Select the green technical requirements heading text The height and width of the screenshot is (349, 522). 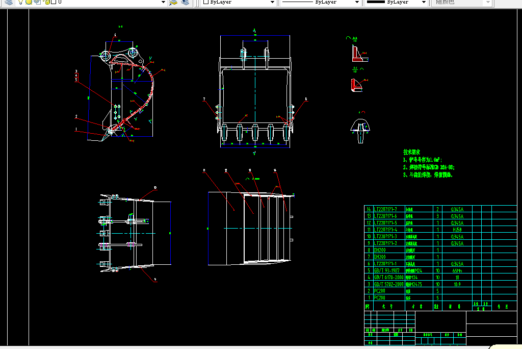click(x=411, y=153)
